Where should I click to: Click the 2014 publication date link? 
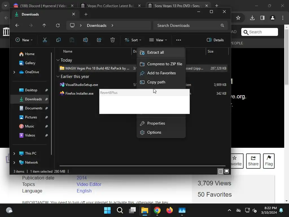pyautogui.click(x=82, y=178)
